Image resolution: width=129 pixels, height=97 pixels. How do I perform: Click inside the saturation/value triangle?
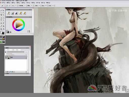[x=18, y=25]
